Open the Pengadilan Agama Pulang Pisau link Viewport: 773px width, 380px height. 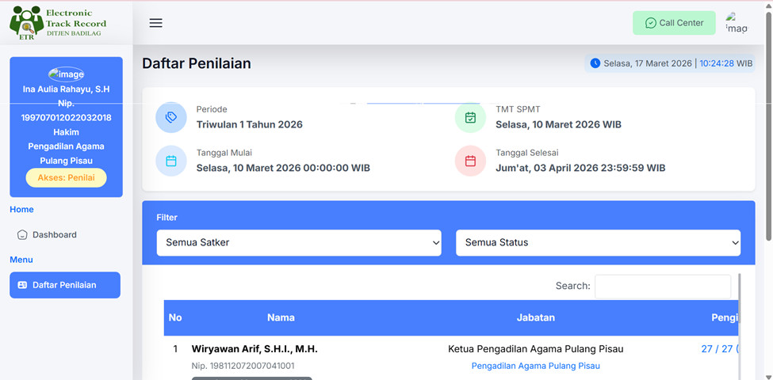click(535, 366)
